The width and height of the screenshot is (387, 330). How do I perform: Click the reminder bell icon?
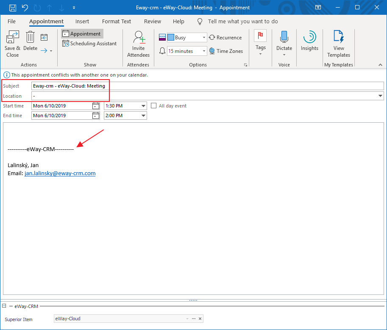pyautogui.click(x=162, y=51)
